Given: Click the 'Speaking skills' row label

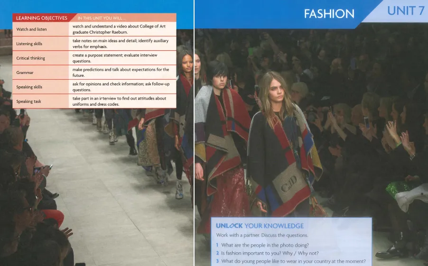Looking at the screenshot, I should tap(29, 87).
